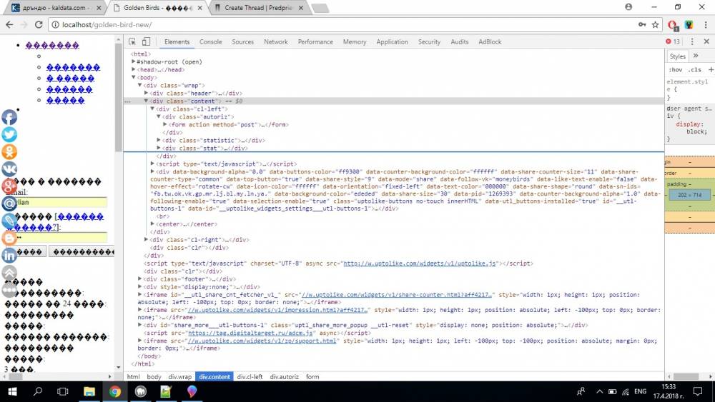Open the zp/support.html iframe src link
Screen dimensions: 715x402
(x=262, y=341)
